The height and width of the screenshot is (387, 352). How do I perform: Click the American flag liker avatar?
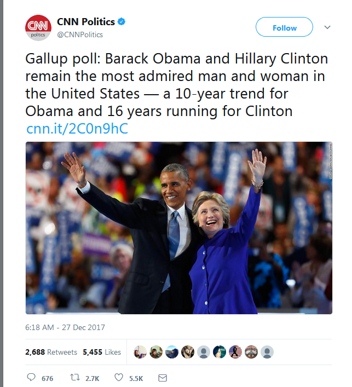pos(235,352)
